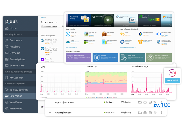Open the Web Development category tile

click(79, 58)
